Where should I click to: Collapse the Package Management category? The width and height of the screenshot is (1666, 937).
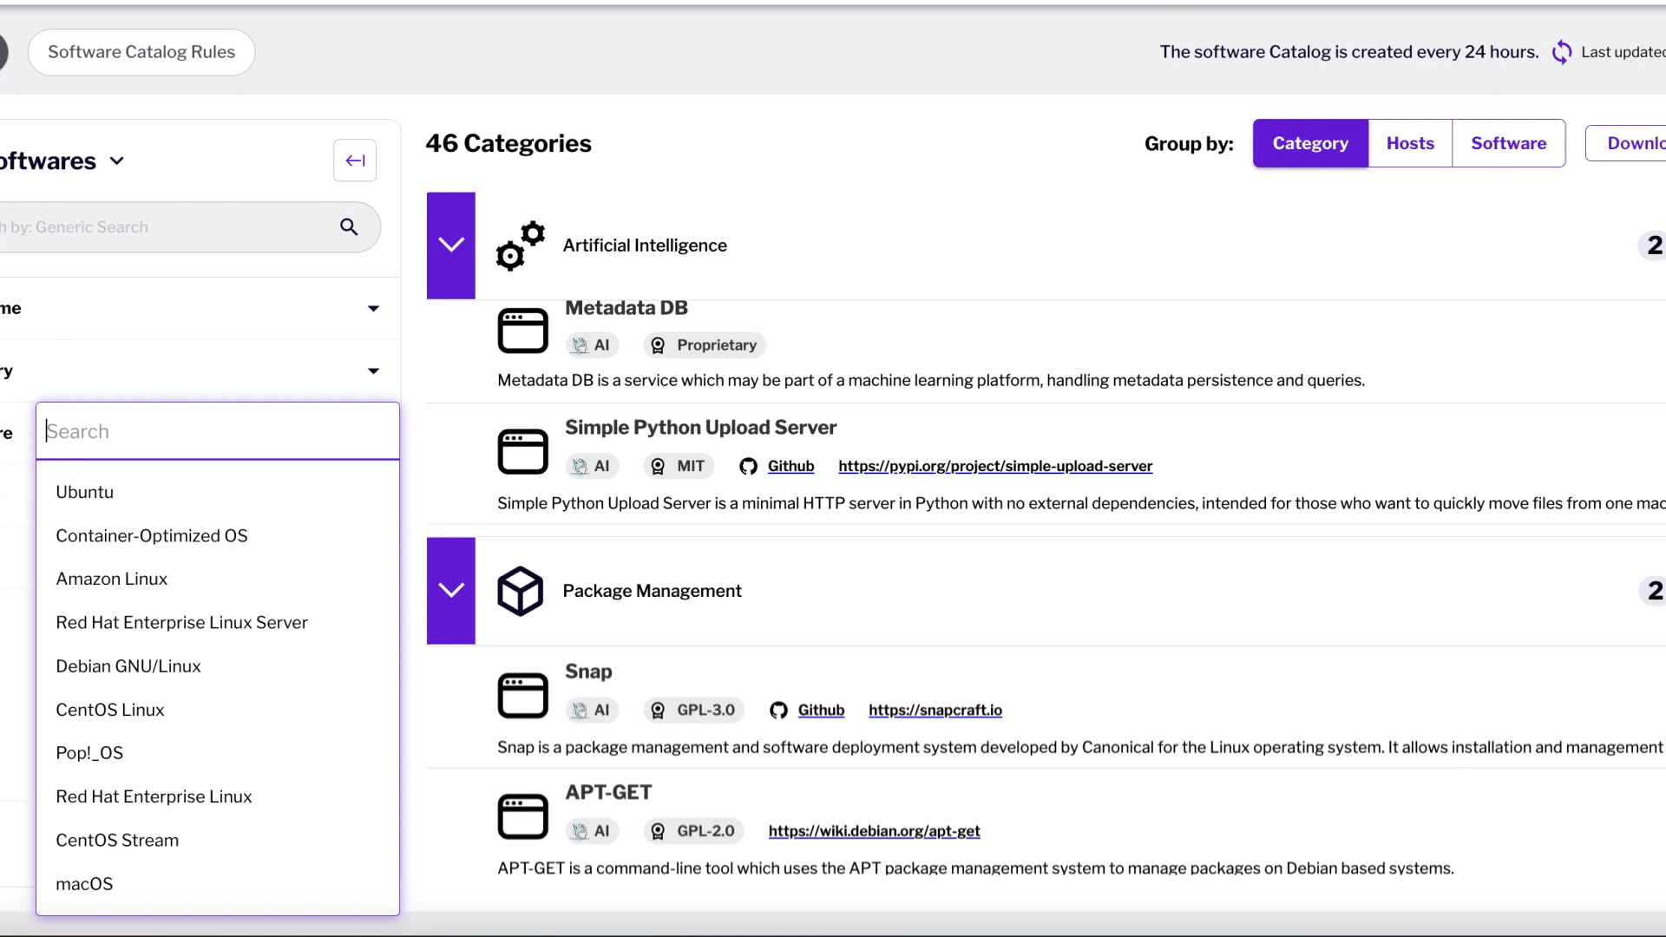point(449,590)
